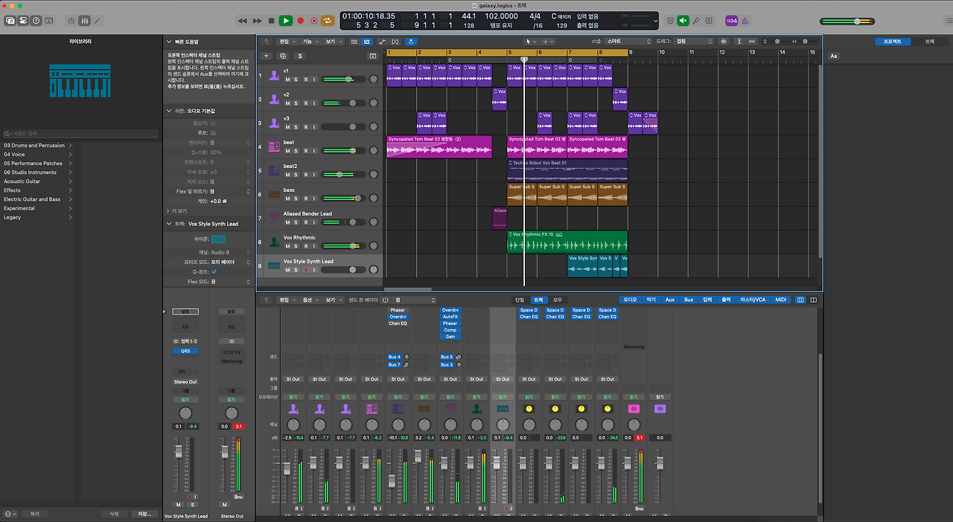The height and width of the screenshot is (522, 953).
Task: Click the red Record button
Action: coord(300,21)
